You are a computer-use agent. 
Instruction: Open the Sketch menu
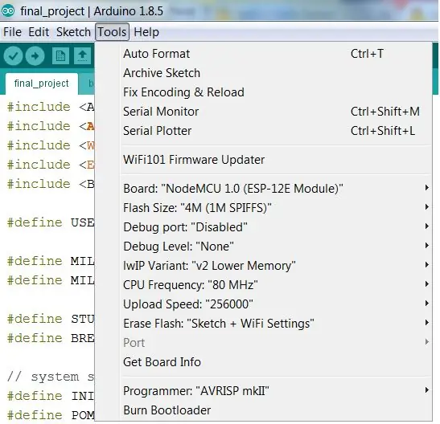point(73,32)
